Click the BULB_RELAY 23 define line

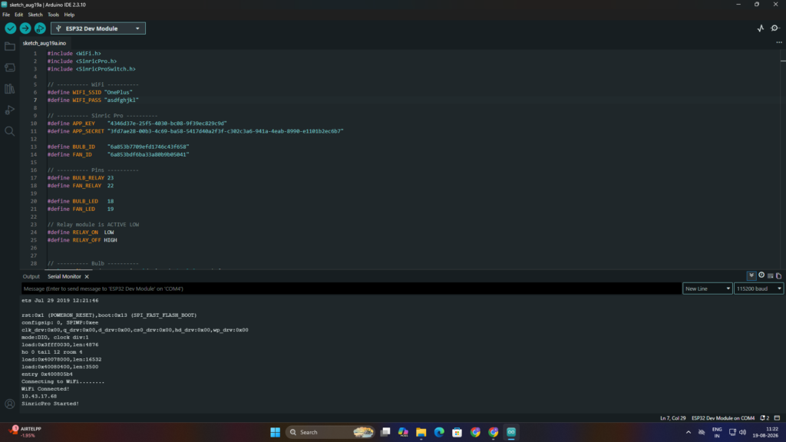(x=81, y=178)
